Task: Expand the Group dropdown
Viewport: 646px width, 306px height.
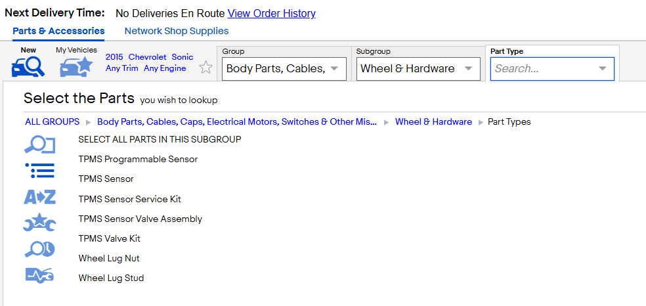Action: pos(284,69)
